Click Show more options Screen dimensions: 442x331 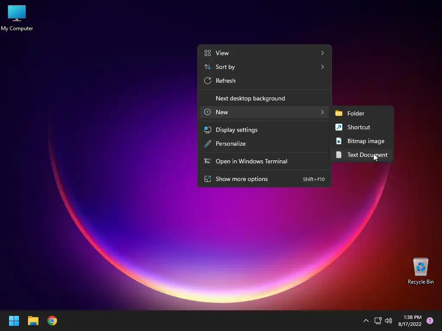coord(265,179)
